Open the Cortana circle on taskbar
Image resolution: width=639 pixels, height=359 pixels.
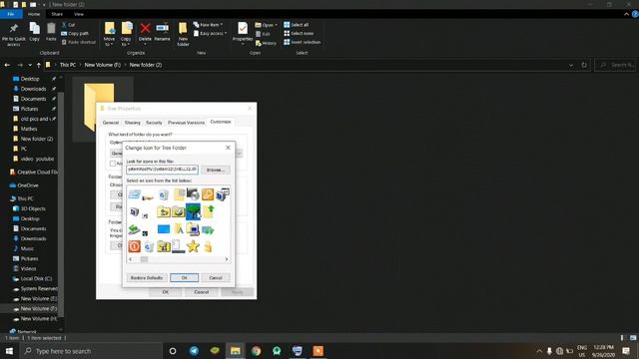point(173,351)
